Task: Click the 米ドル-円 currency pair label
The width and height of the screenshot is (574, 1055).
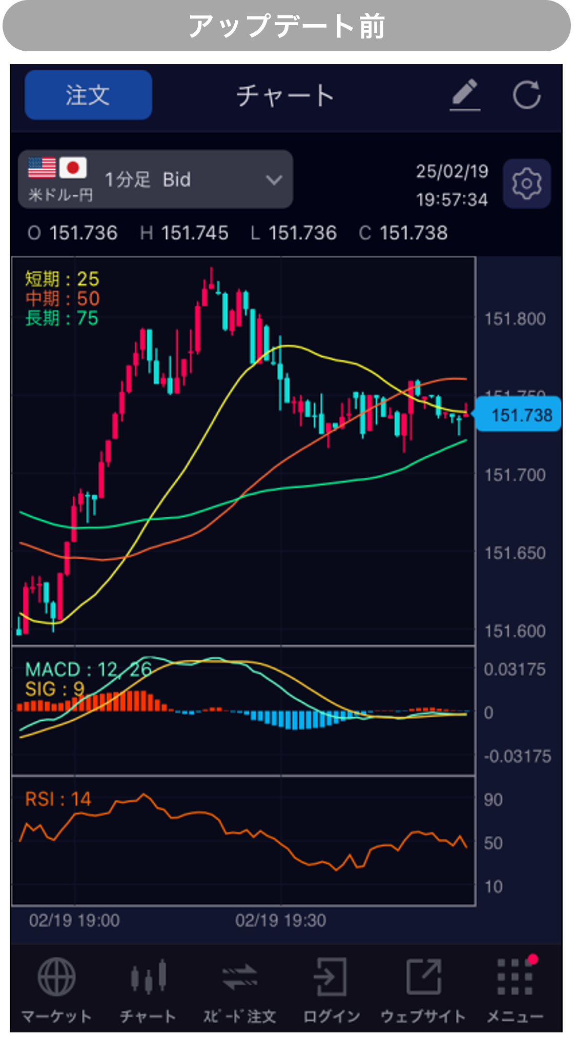Action: 60,195
